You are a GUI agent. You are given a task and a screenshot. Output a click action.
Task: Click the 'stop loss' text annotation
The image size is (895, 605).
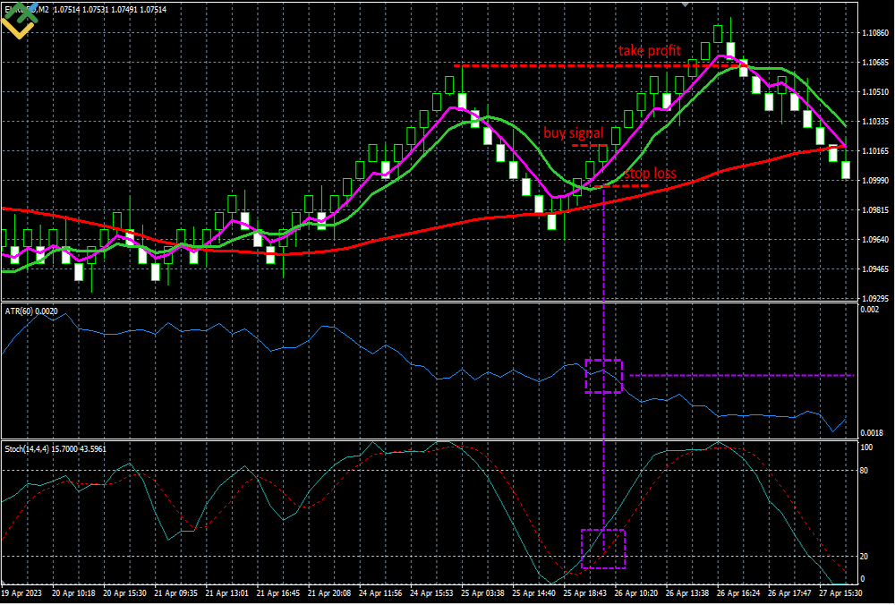[x=652, y=174]
